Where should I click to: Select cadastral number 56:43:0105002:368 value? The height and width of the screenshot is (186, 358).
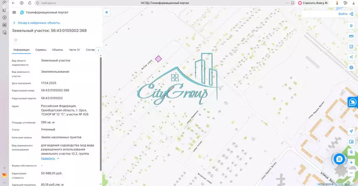pos(55,90)
